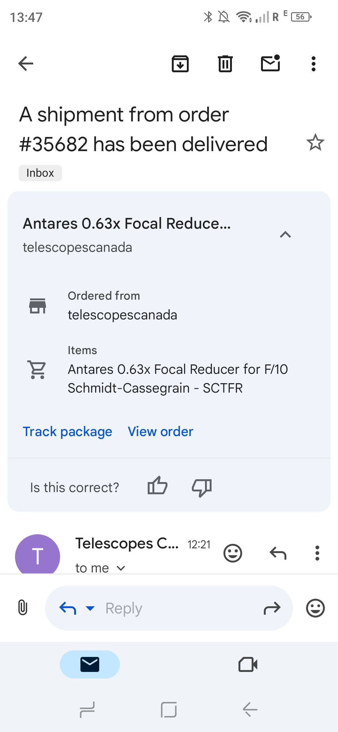Screen dimensions: 338x732
Task: Open the View order link
Action: 161,432
